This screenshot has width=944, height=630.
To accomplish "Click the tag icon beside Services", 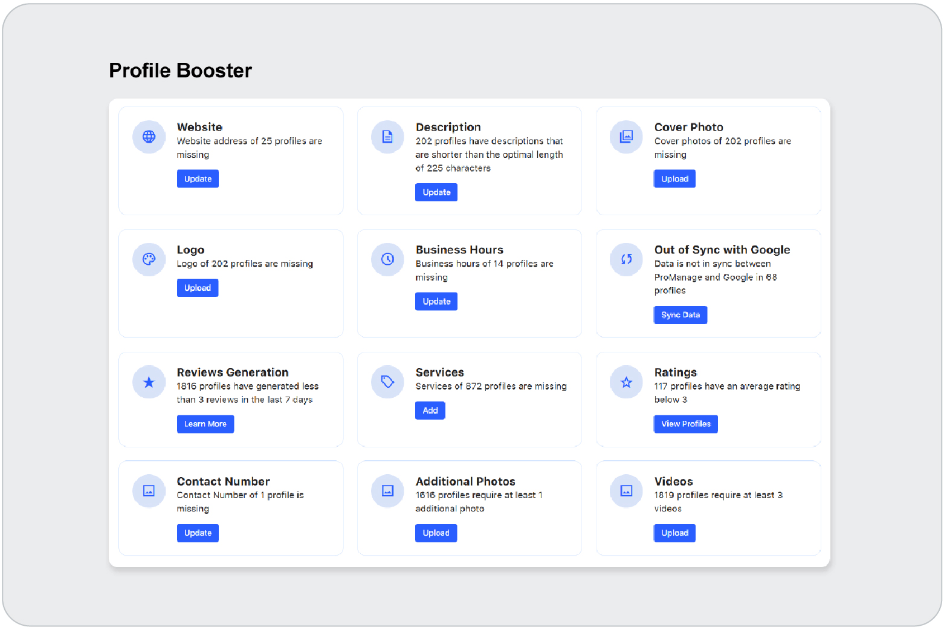I will coord(387,382).
